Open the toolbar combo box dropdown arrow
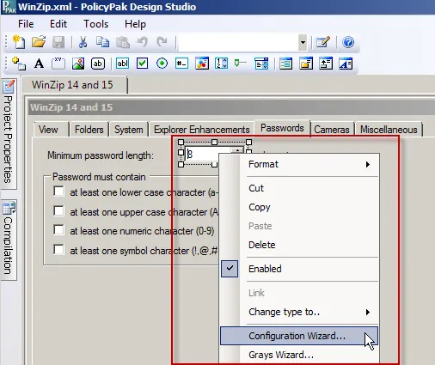Viewport: 435px width, 365px height. pyautogui.click(x=303, y=42)
